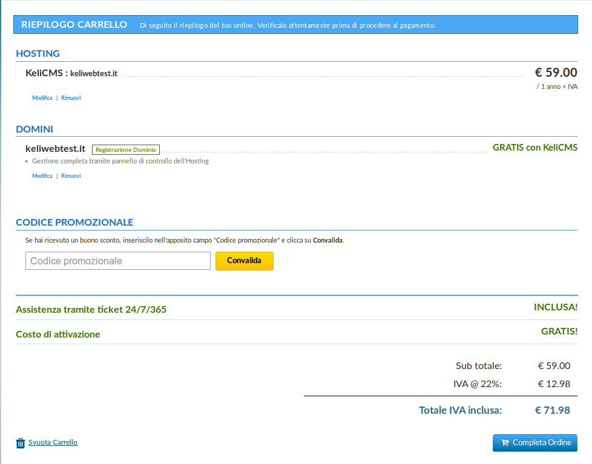
Task: Click the RIEPILOGO CARRELLO header title
Action: click(x=74, y=25)
